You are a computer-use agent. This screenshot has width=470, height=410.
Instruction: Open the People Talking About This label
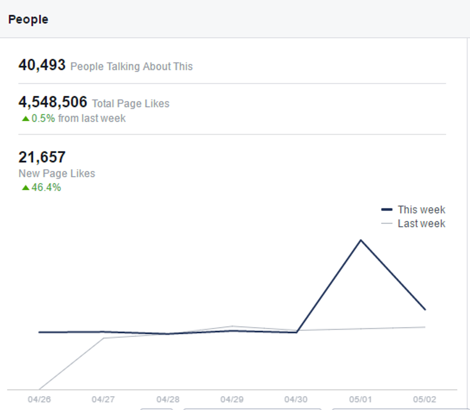131,67
